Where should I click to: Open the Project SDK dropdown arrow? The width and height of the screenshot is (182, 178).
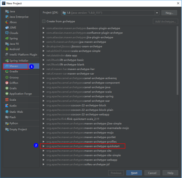[157, 13]
